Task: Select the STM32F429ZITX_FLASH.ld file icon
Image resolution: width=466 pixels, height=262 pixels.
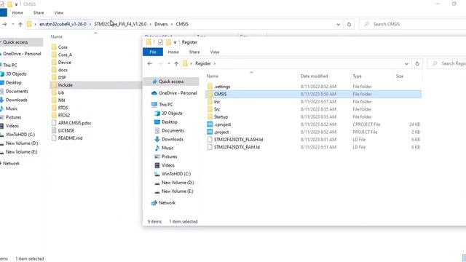Action: click(x=210, y=140)
